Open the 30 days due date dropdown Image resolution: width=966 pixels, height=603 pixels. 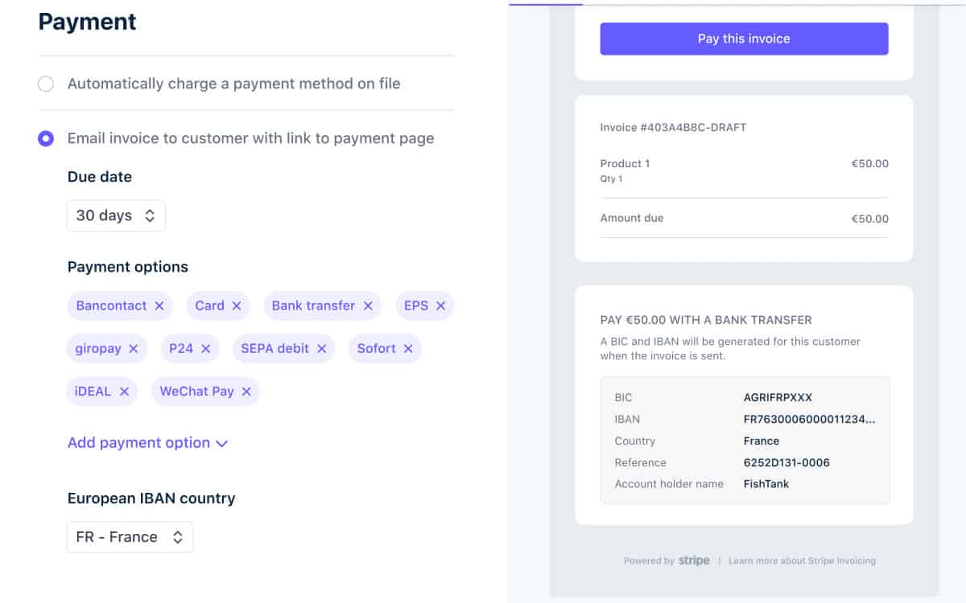click(116, 215)
